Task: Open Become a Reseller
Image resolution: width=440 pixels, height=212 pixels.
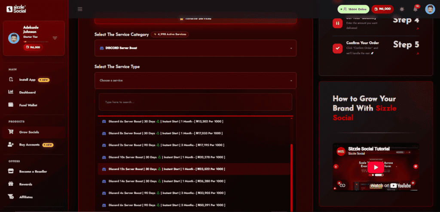Action: tap(33, 171)
